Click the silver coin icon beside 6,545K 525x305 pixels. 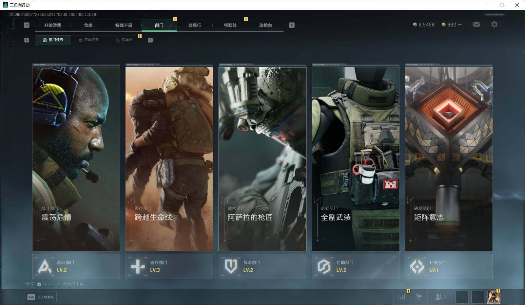tap(415, 25)
